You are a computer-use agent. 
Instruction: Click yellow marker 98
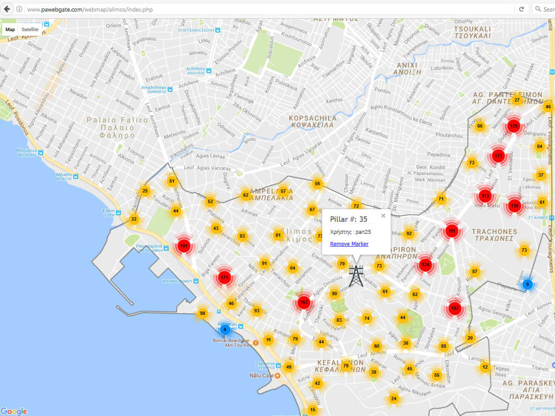coord(203,313)
